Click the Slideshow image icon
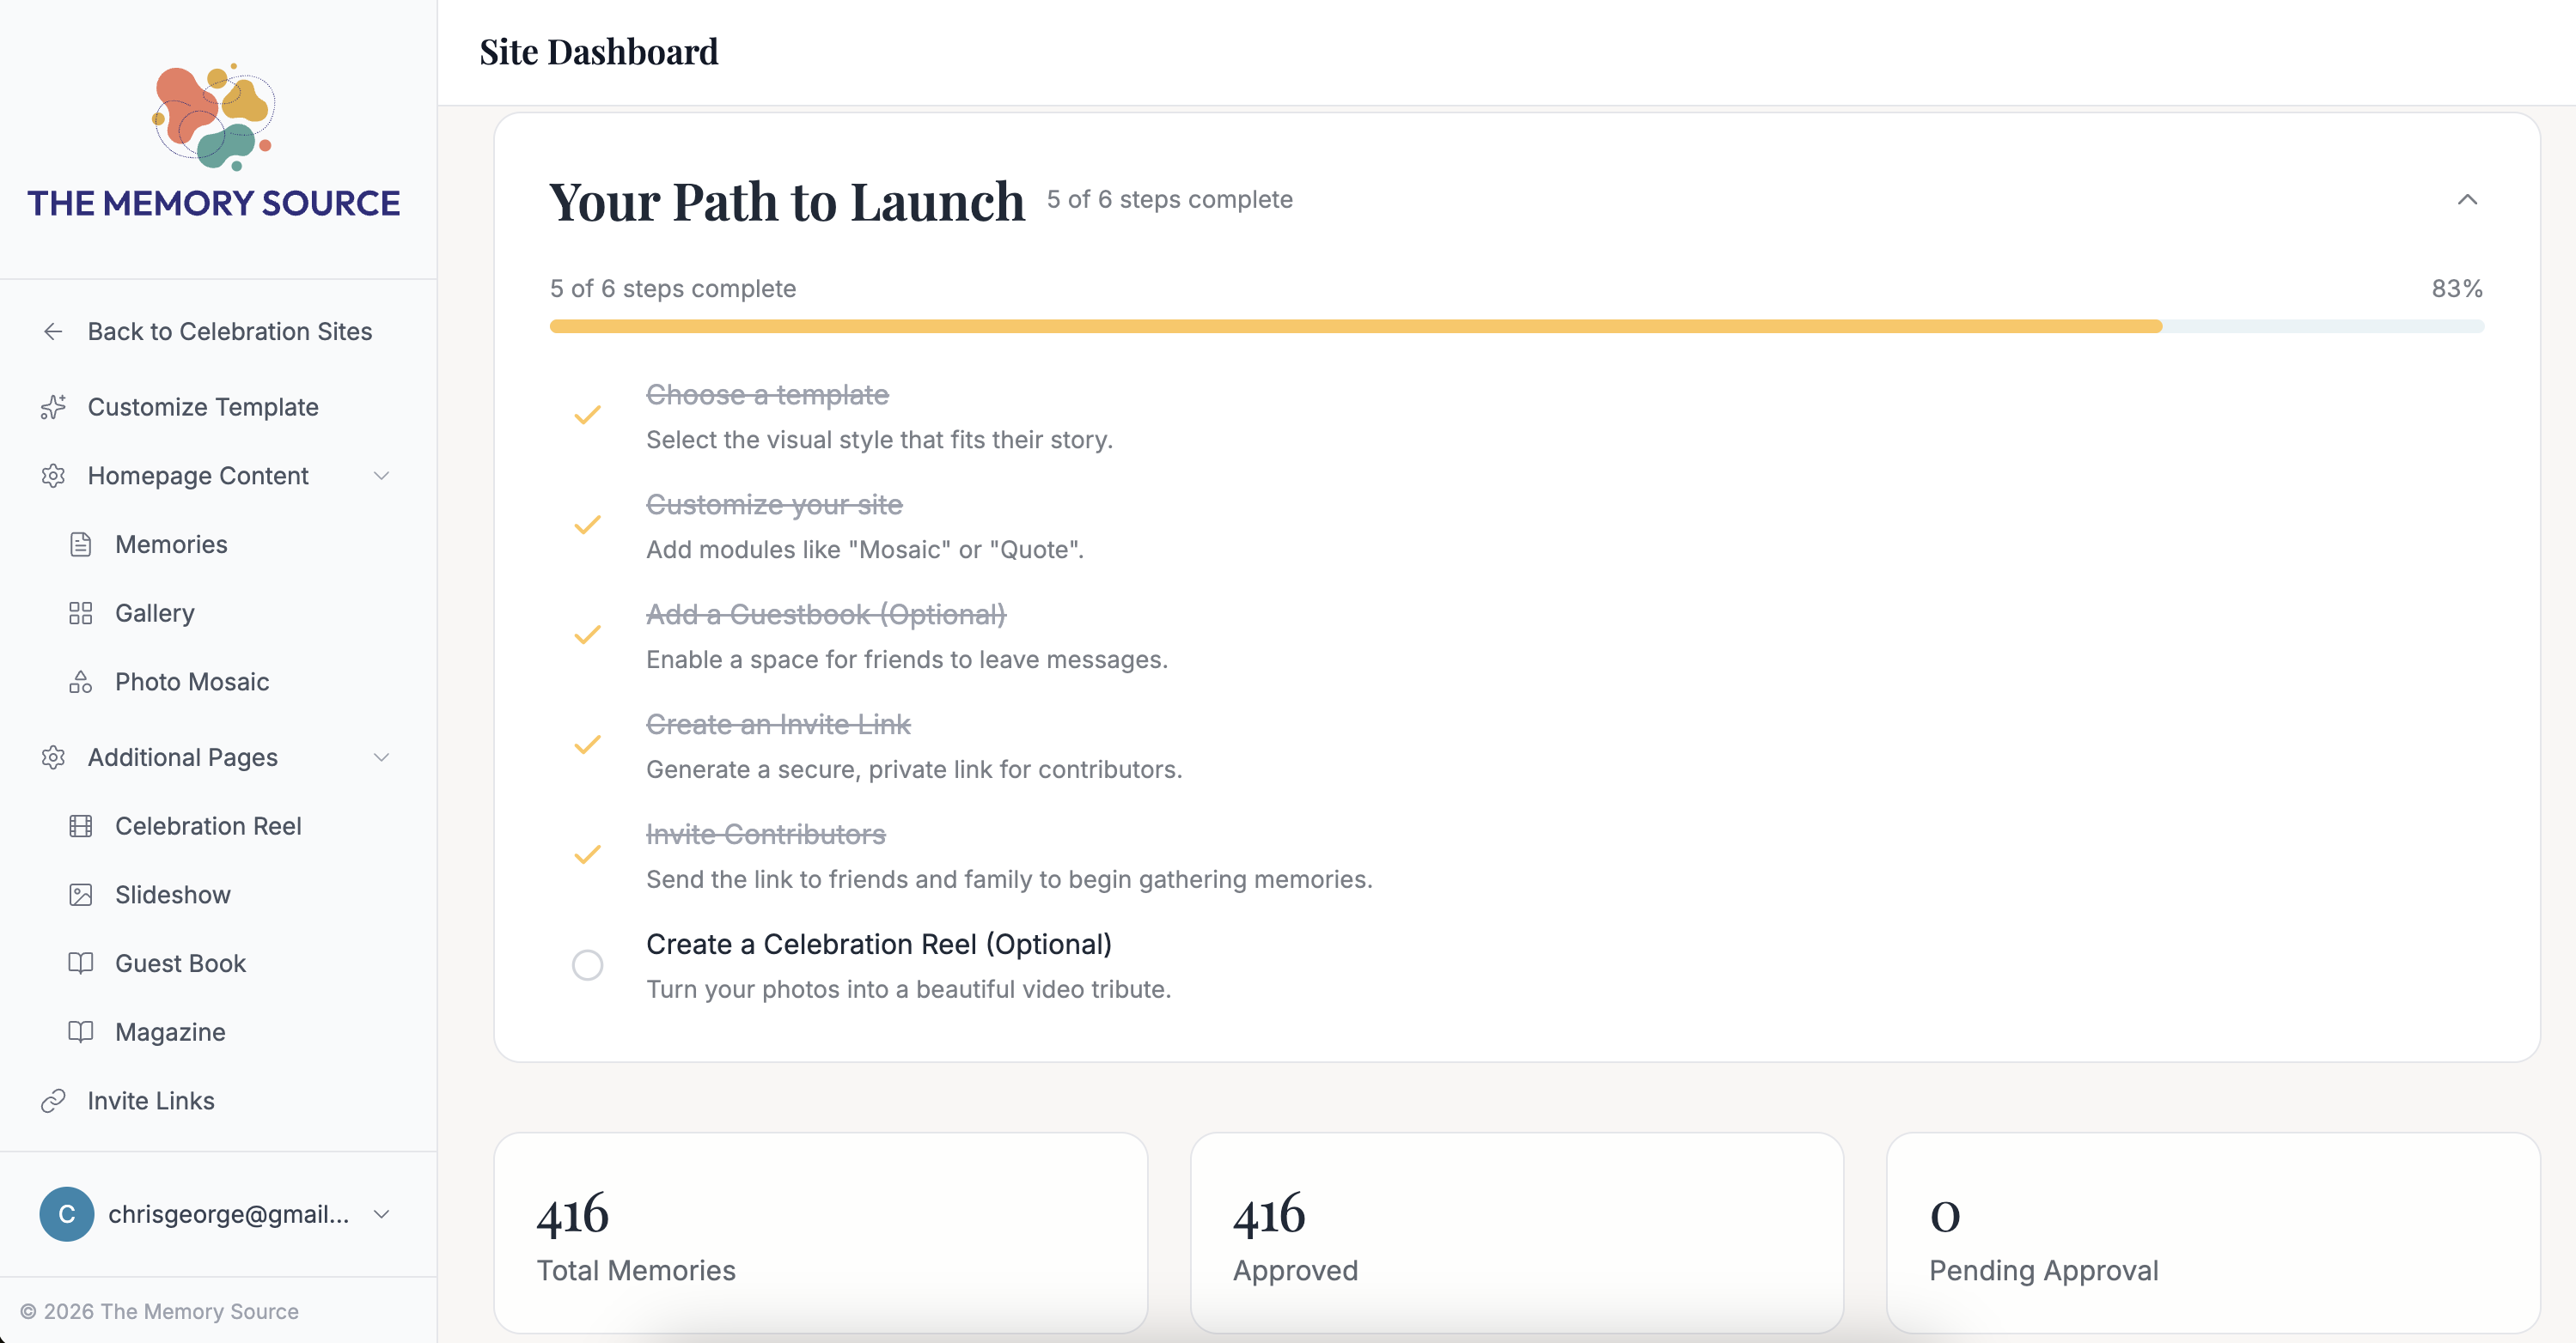Image resolution: width=2576 pixels, height=1343 pixels. [81, 895]
